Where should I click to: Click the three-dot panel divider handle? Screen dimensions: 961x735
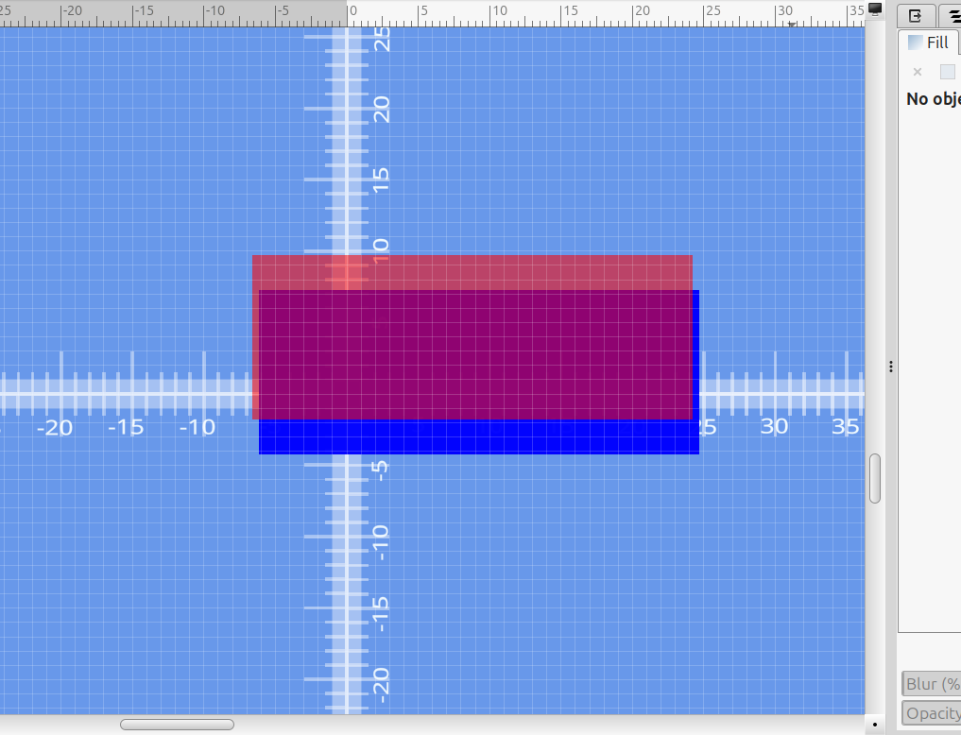pos(890,367)
